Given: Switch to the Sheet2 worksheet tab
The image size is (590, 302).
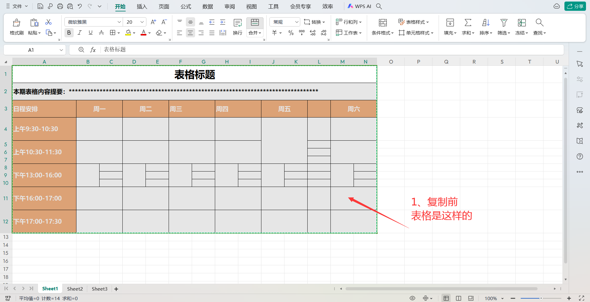Looking at the screenshot, I should [75, 289].
